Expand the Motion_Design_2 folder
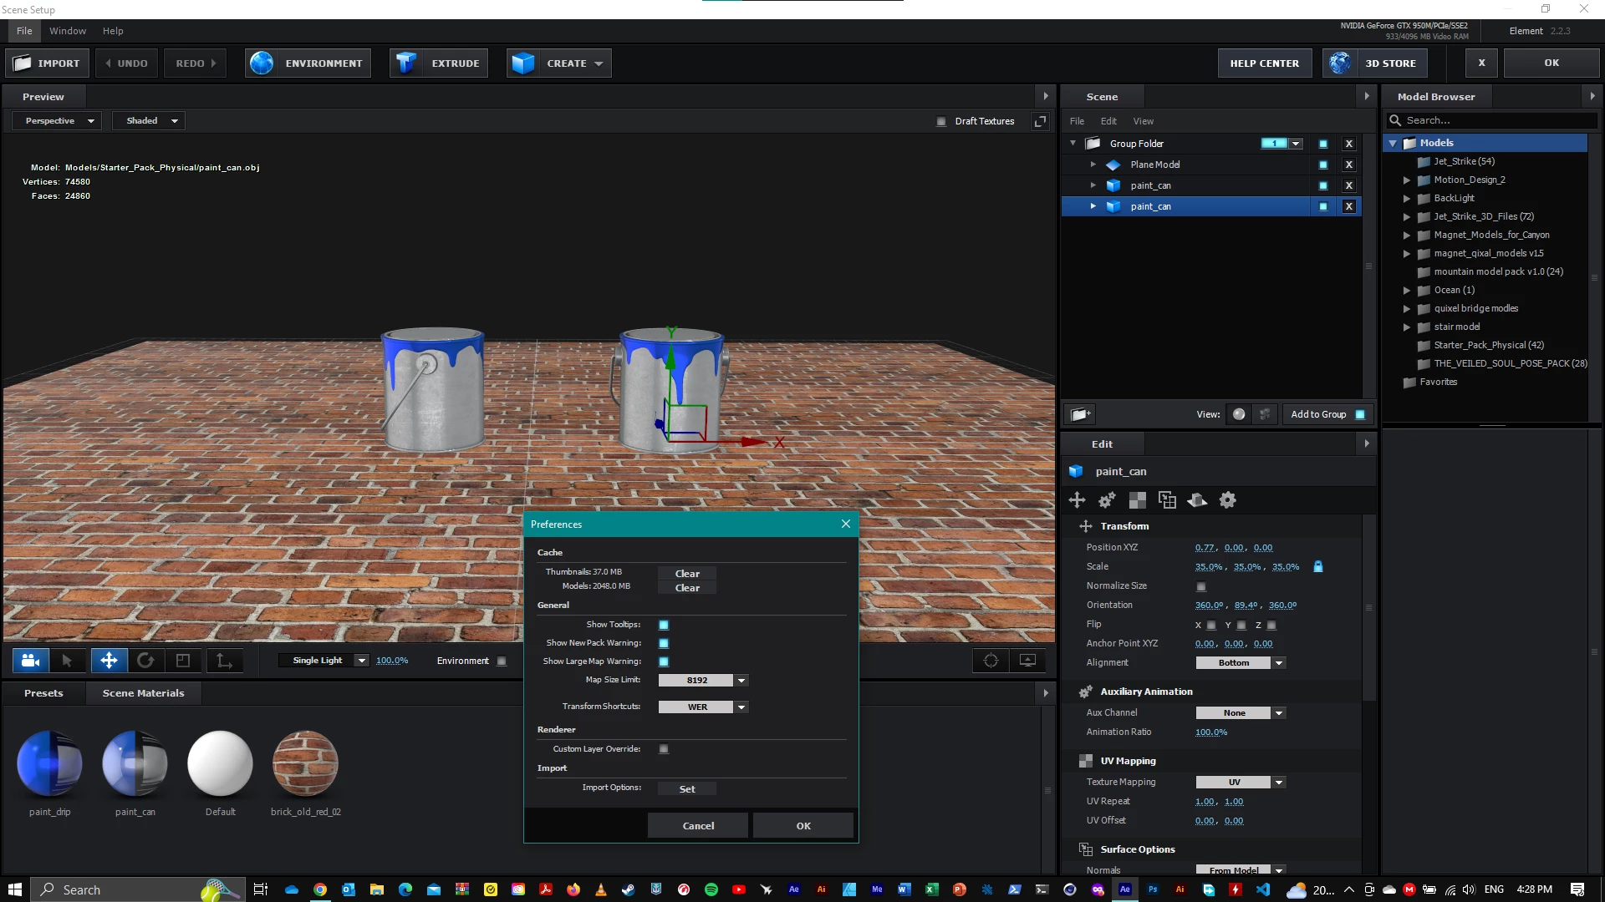 (x=1407, y=180)
